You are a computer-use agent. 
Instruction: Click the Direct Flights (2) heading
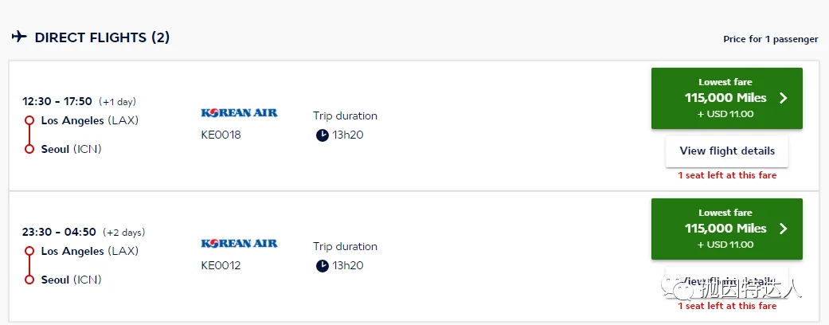click(102, 37)
